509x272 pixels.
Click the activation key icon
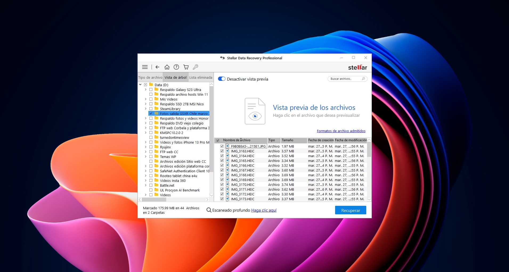pos(196,67)
